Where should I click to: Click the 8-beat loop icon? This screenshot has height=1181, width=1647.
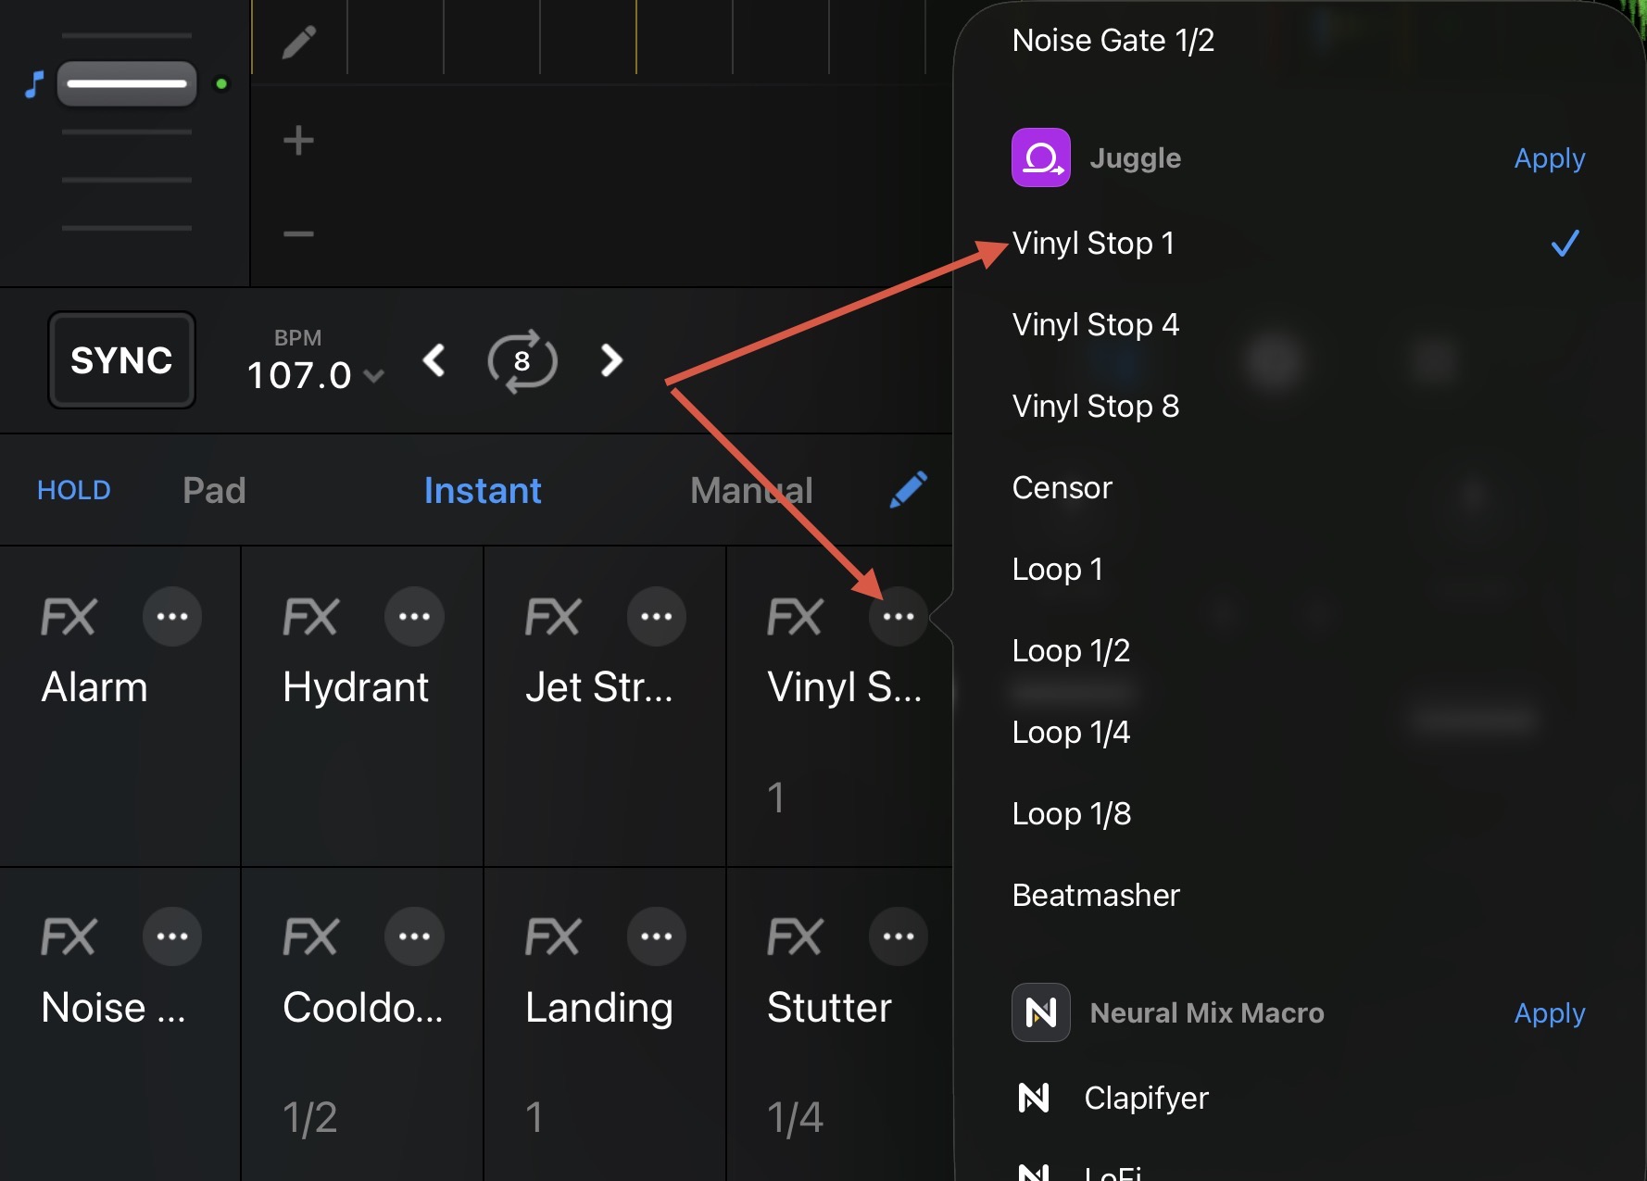pyautogui.click(x=522, y=360)
